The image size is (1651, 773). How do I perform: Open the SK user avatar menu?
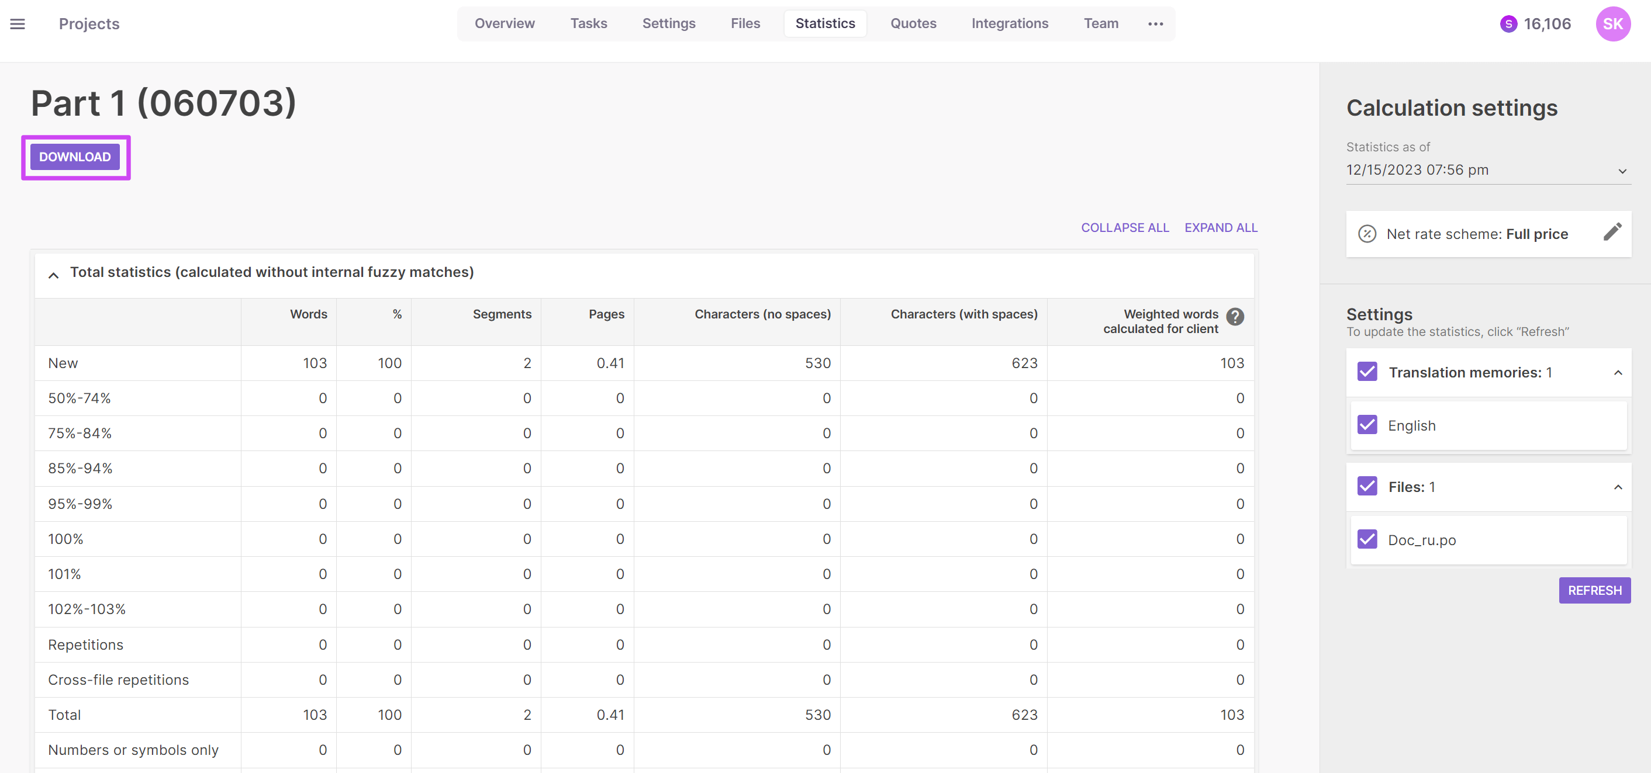pyautogui.click(x=1612, y=25)
